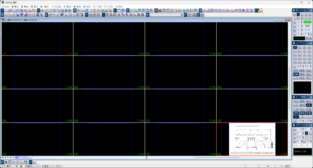The height and width of the screenshot is (168, 313).
Task: Click the 編 edit toolbar icon
Action: point(75,11)
